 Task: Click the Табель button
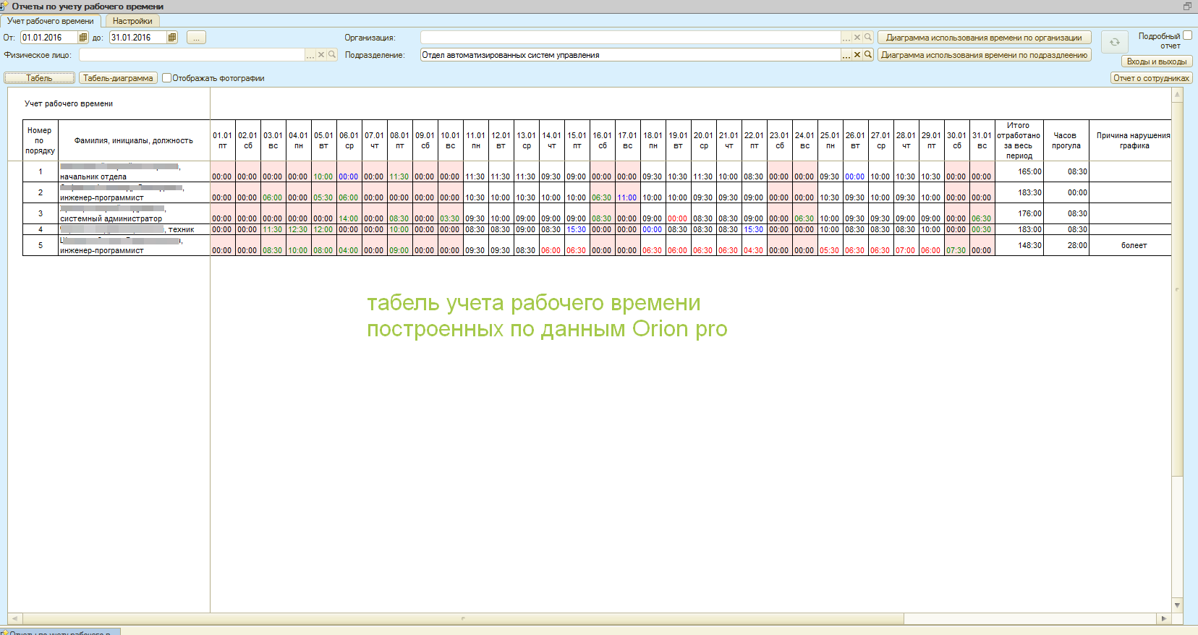[x=40, y=78]
